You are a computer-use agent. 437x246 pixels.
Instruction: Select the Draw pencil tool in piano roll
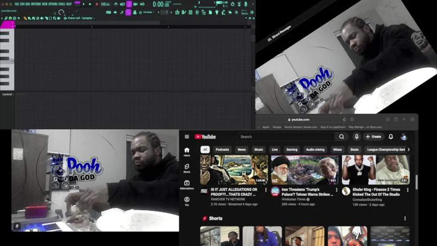tap(25, 18)
